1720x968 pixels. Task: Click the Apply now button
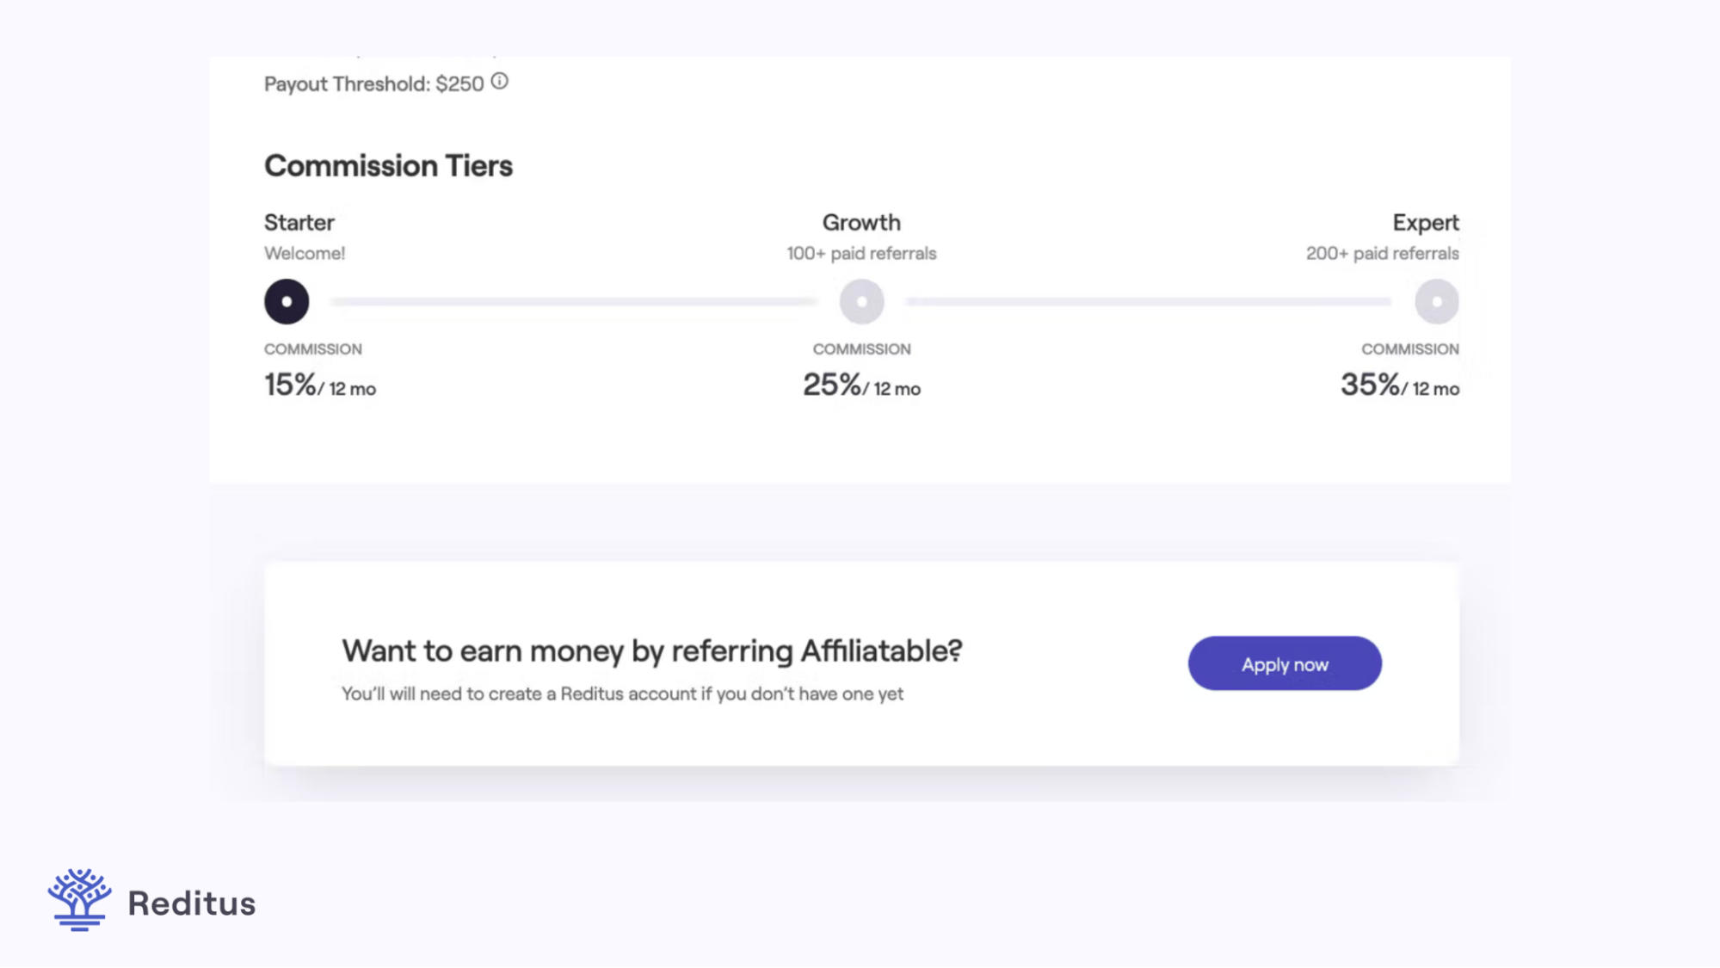click(1284, 663)
